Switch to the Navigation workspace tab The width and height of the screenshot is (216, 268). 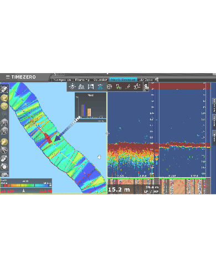pos(62,80)
